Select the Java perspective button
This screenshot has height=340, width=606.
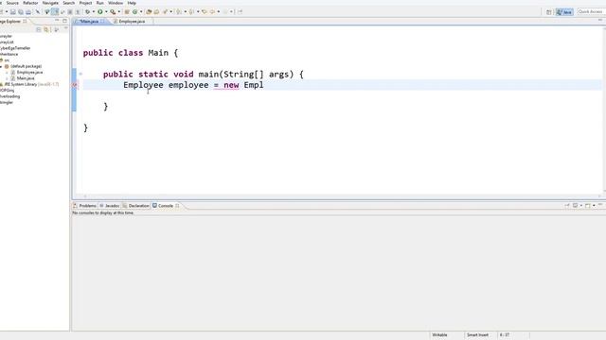click(x=564, y=12)
